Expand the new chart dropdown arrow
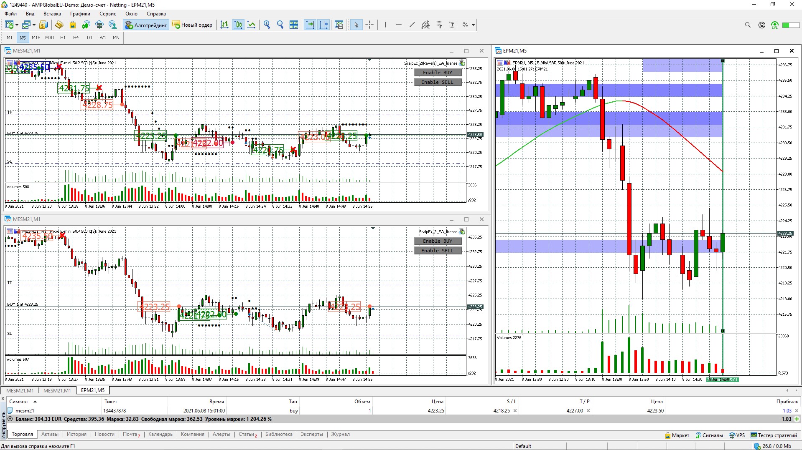802x450 pixels. [17, 25]
